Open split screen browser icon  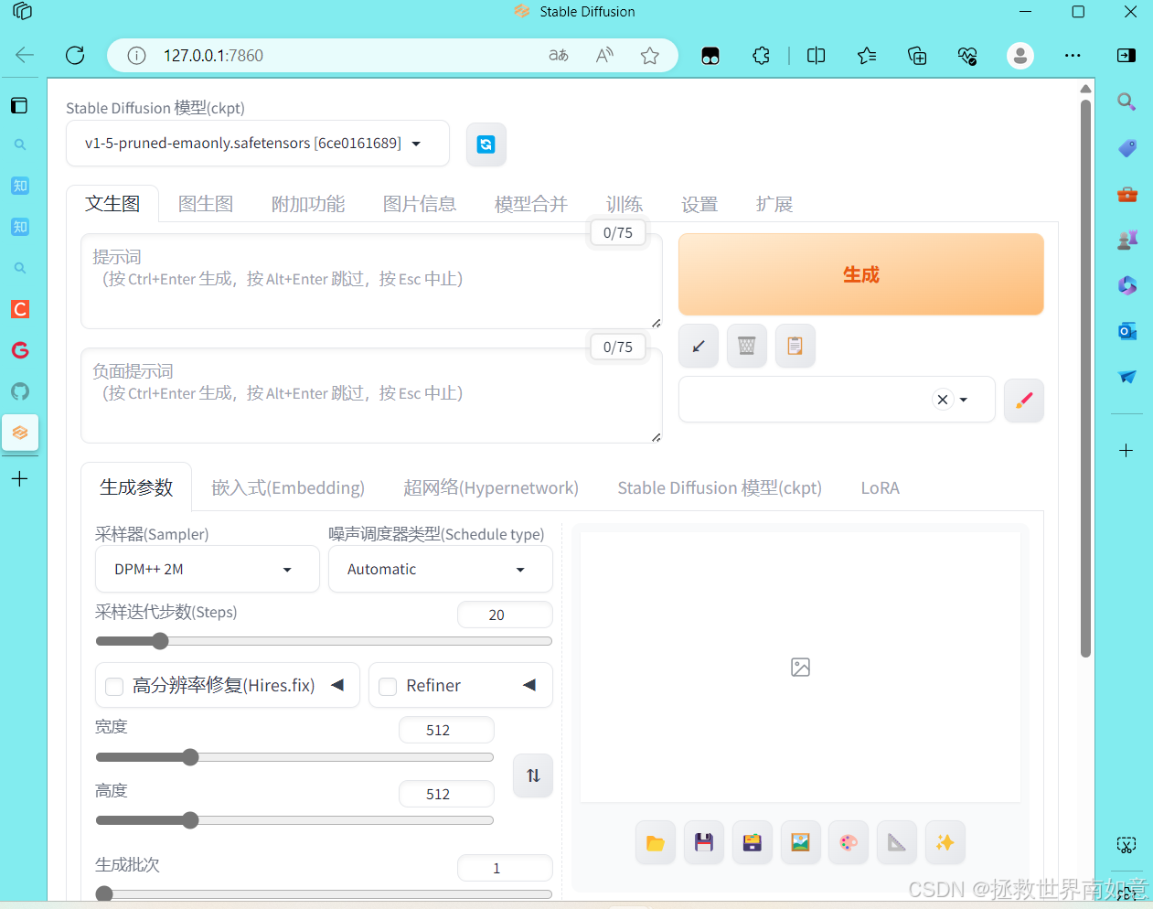click(817, 56)
